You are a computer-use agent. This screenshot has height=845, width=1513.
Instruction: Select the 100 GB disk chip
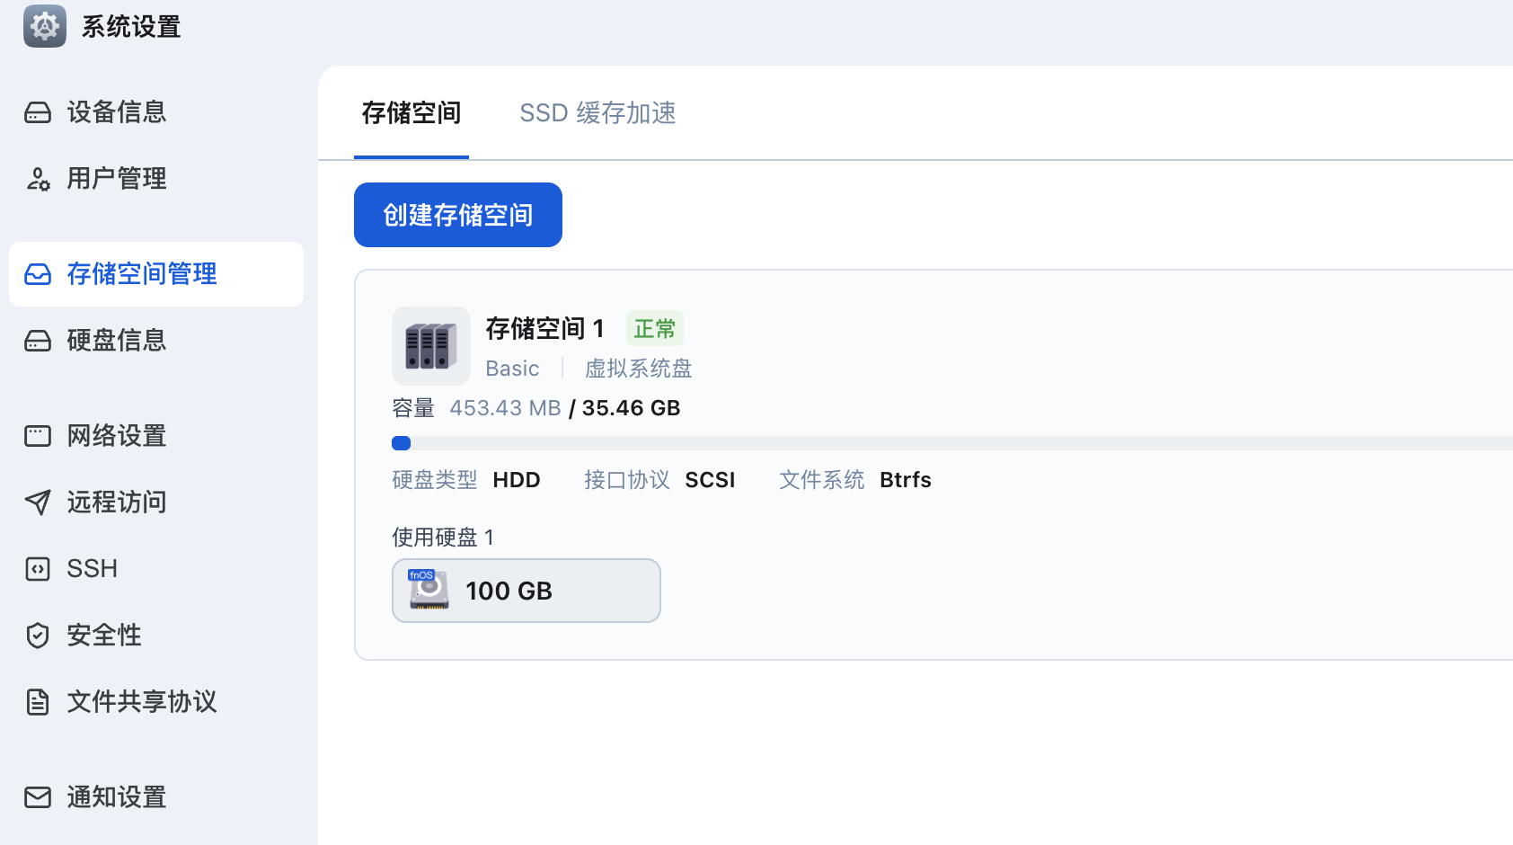pos(526,591)
